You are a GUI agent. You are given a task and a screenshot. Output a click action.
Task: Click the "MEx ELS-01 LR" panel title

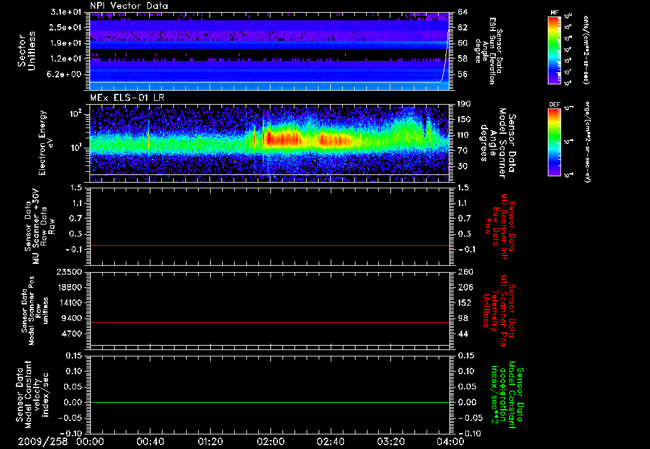click(x=127, y=98)
